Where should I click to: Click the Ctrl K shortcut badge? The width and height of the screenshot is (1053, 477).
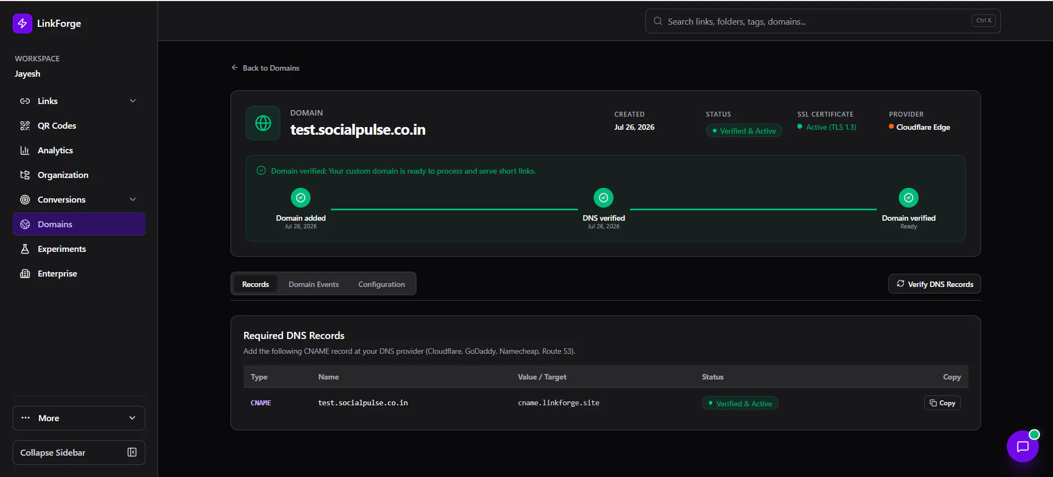click(x=984, y=21)
